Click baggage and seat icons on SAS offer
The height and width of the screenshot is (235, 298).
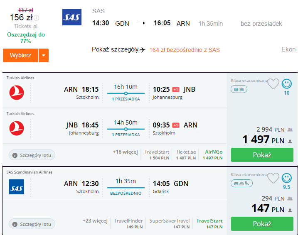tap(241, 184)
